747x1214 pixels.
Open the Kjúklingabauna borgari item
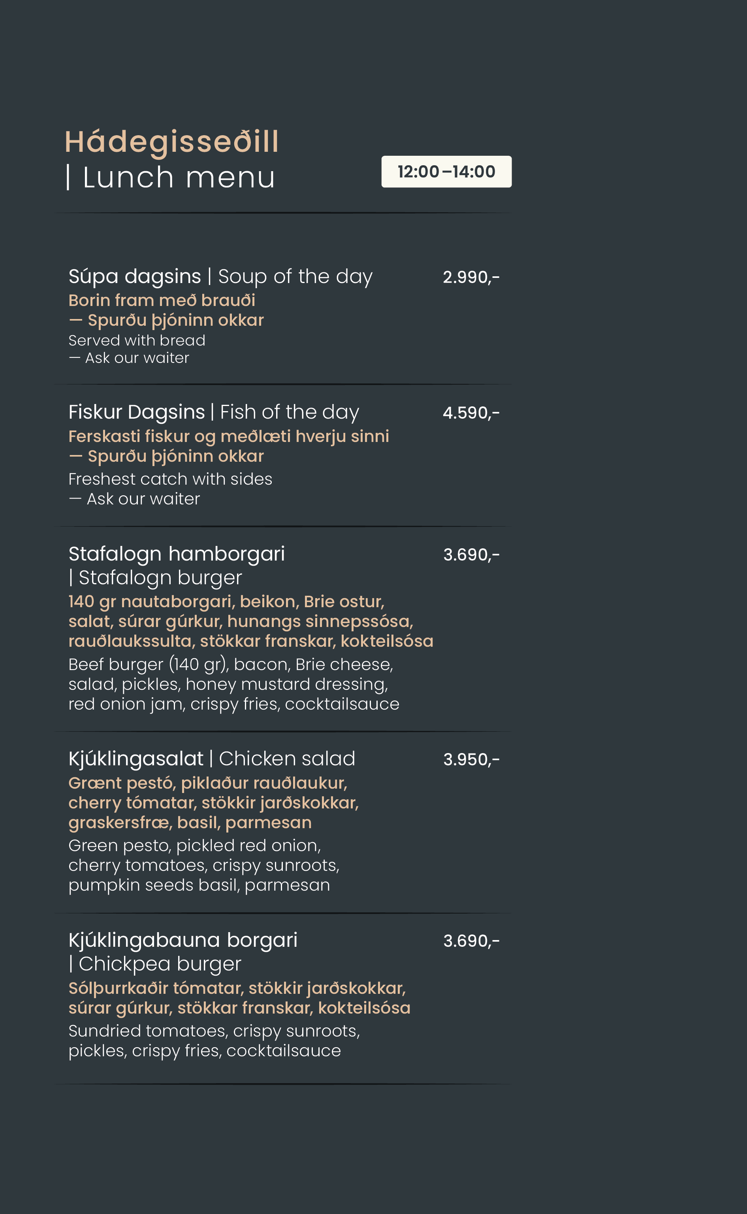183,940
